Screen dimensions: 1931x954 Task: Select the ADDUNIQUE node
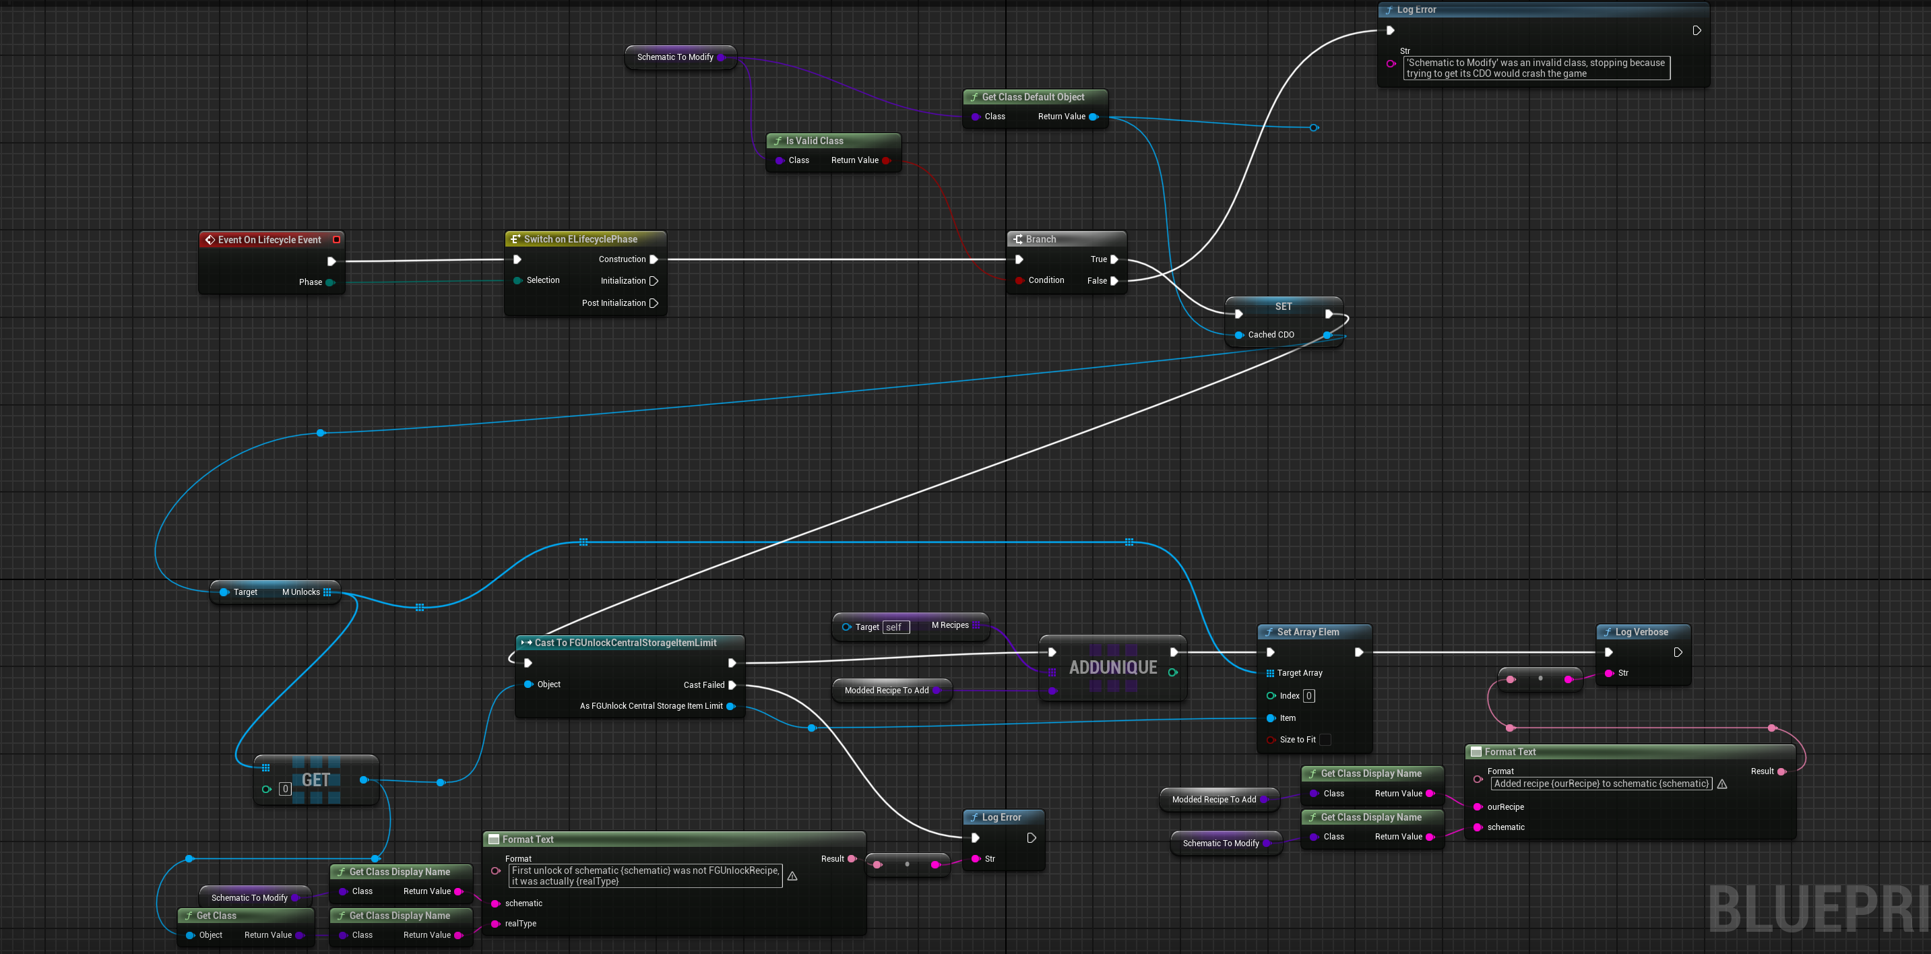point(1112,668)
